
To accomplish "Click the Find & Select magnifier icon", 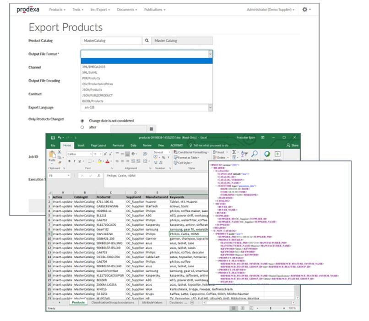I will coord(255,154).
